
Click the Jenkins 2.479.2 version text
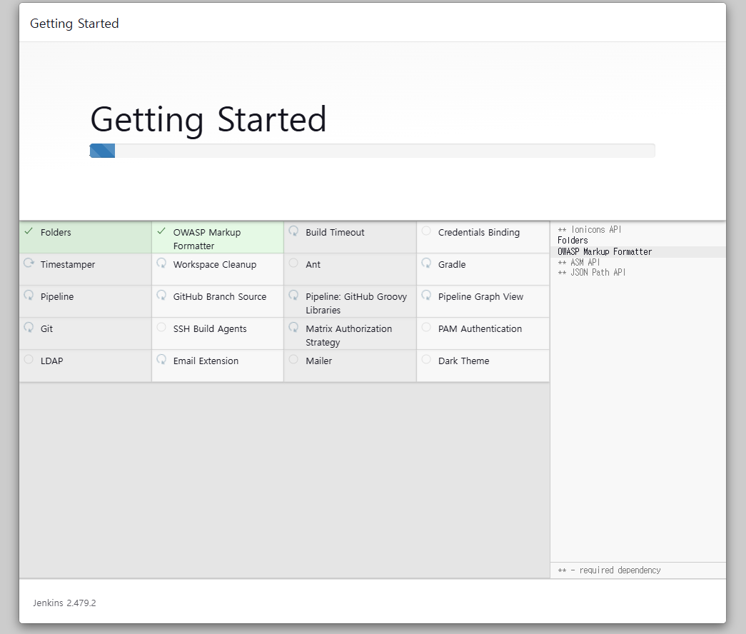(x=64, y=603)
